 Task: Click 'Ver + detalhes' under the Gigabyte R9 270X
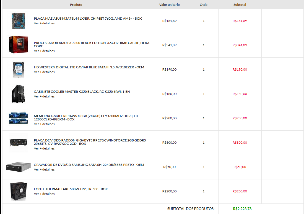(45, 148)
